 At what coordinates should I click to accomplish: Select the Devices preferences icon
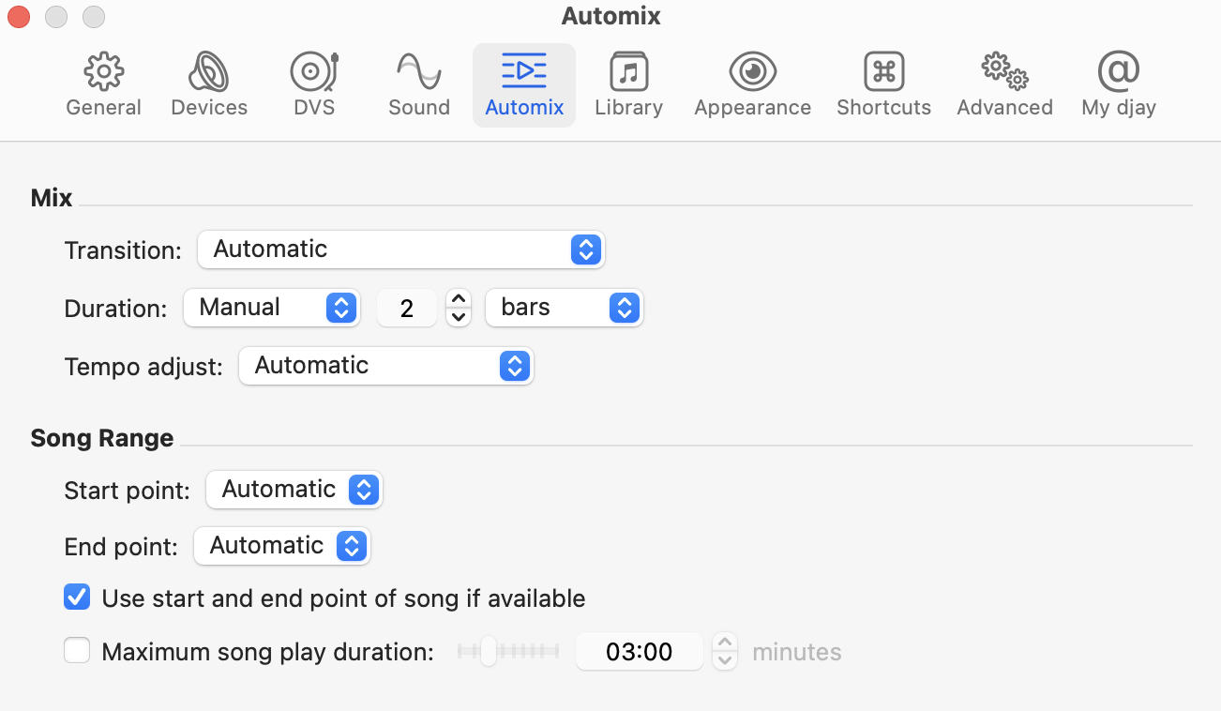(208, 83)
